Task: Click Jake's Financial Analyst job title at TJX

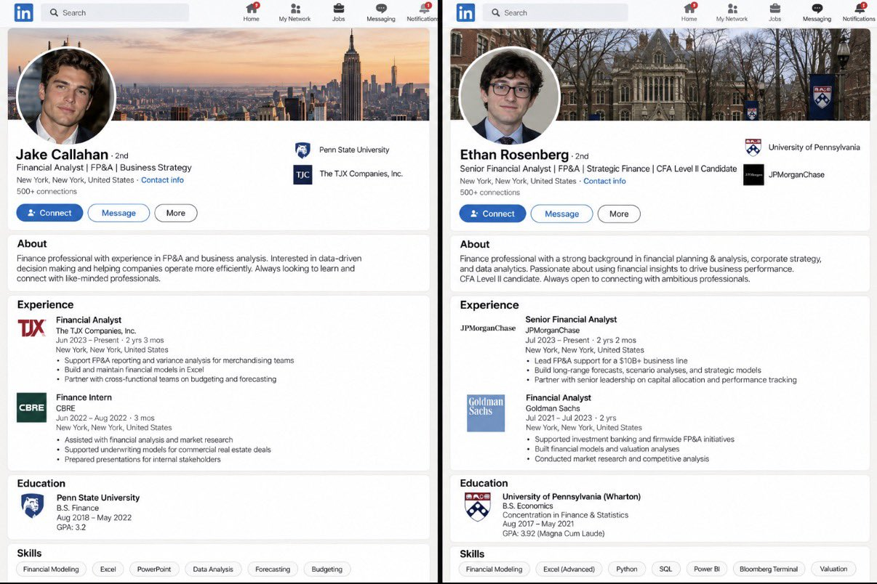Action: [x=89, y=320]
